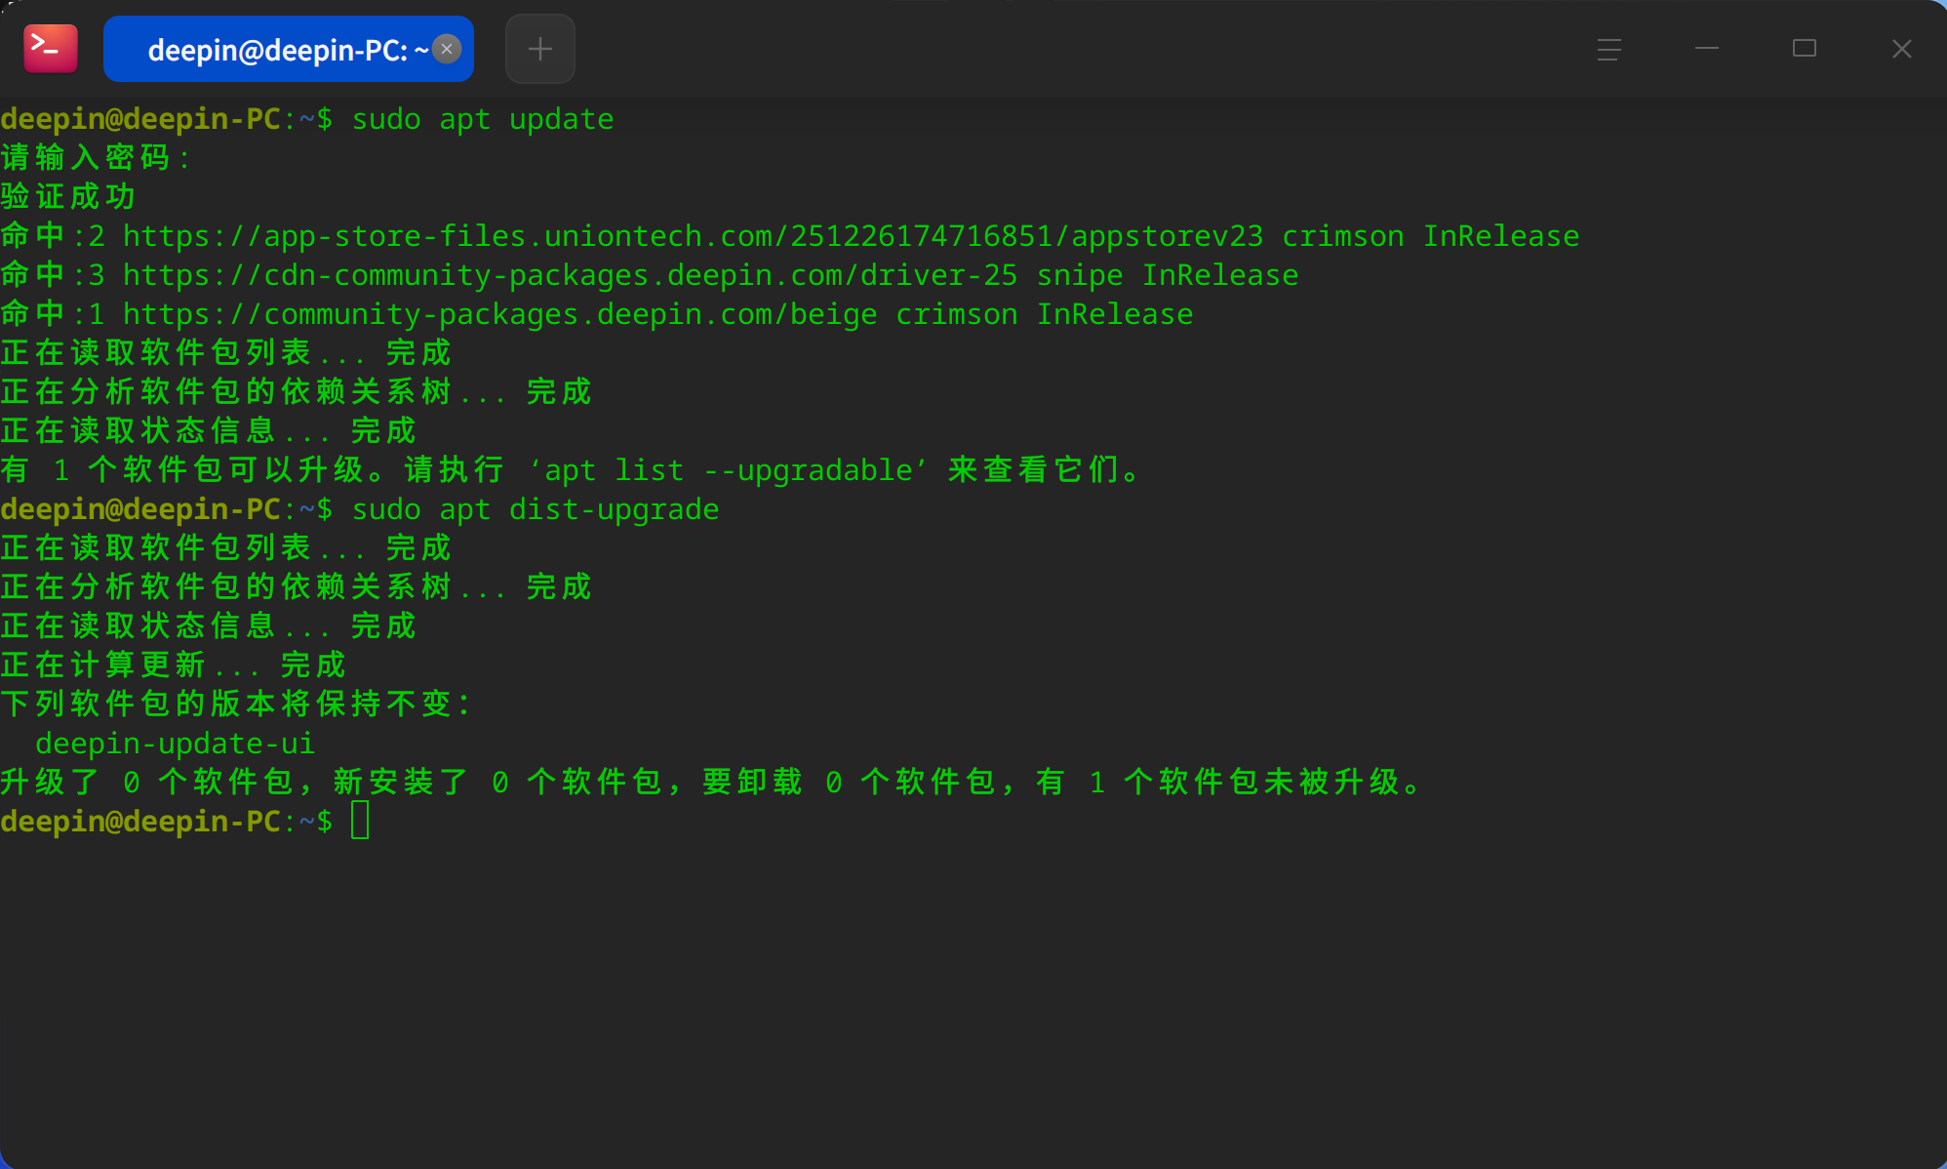Click the 请输入密码 prompt line
Viewport: 1947px width, 1169px height.
tap(96, 158)
